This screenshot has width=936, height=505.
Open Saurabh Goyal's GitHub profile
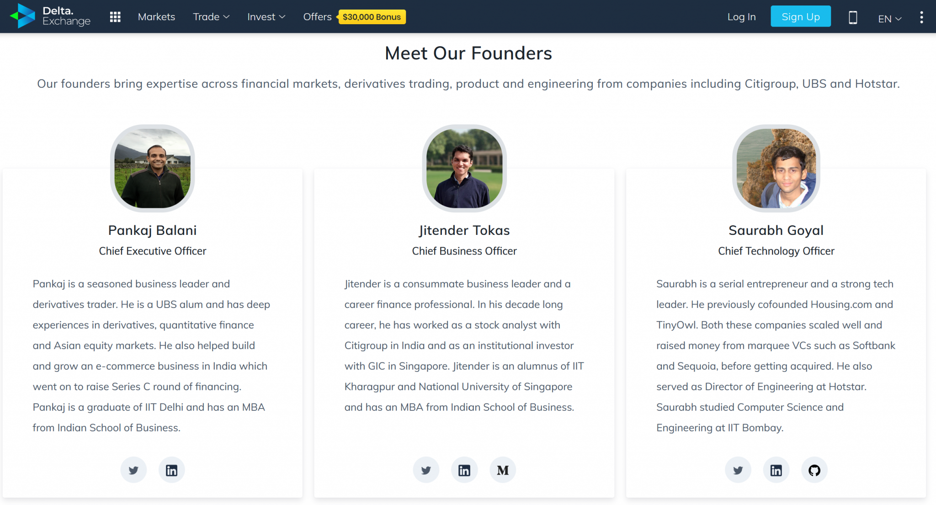pyautogui.click(x=814, y=470)
